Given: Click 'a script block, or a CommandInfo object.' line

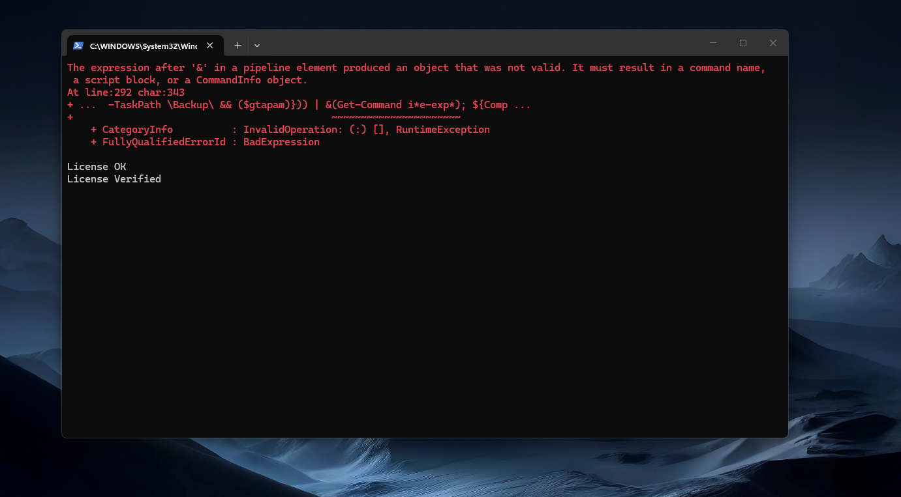Looking at the screenshot, I should pos(190,80).
